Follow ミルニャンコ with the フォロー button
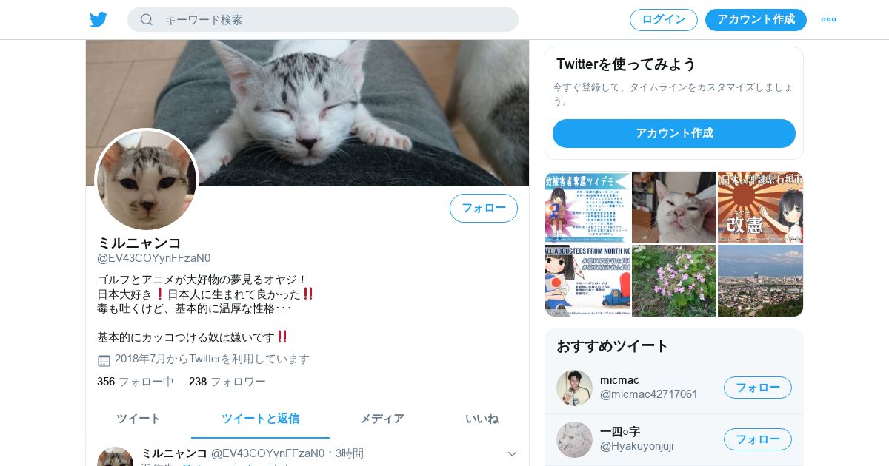Viewport: 889px width, 466px height. point(484,208)
